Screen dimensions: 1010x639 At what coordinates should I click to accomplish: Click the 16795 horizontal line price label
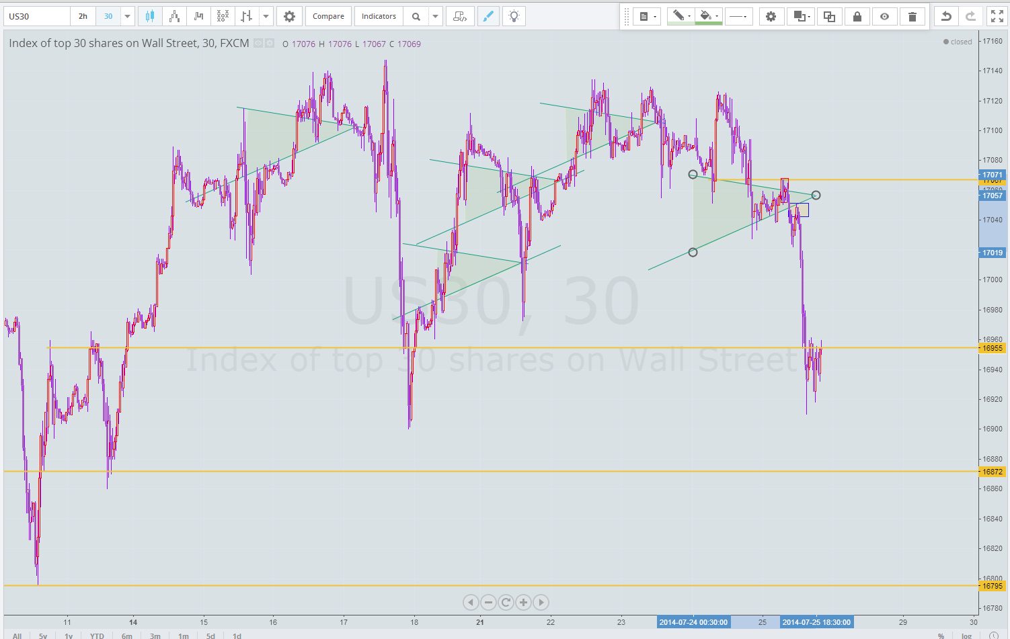pos(993,586)
